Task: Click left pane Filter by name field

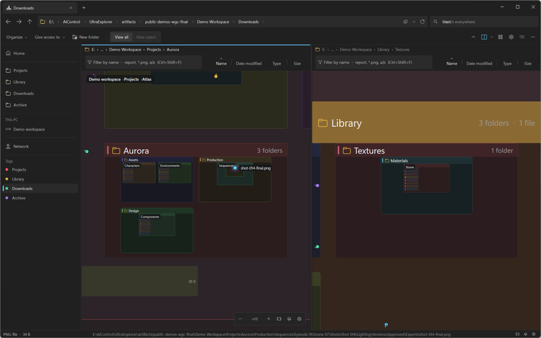Action: 143,62
